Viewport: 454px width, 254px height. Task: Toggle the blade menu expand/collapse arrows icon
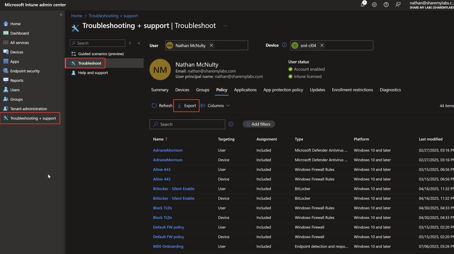click(x=130, y=43)
